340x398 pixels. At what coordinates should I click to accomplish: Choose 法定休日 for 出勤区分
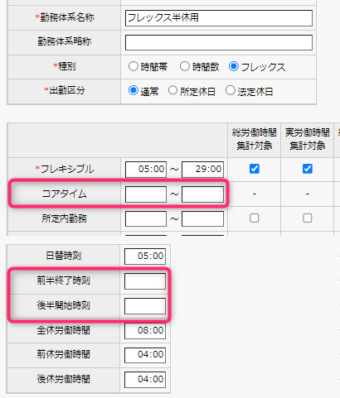[230, 90]
